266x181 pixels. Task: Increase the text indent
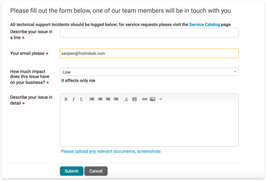(116, 99)
